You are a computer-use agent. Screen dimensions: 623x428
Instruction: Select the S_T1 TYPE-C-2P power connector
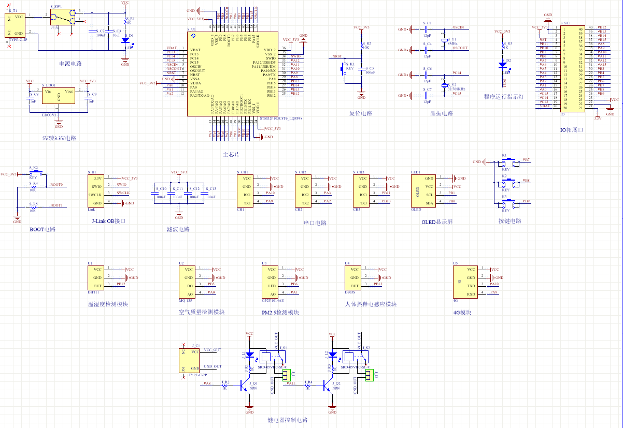coord(17,25)
